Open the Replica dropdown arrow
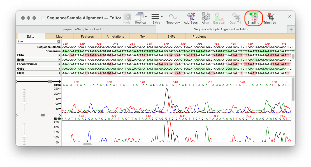The width and height of the screenshot is (311, 167). tap(146, 17)
